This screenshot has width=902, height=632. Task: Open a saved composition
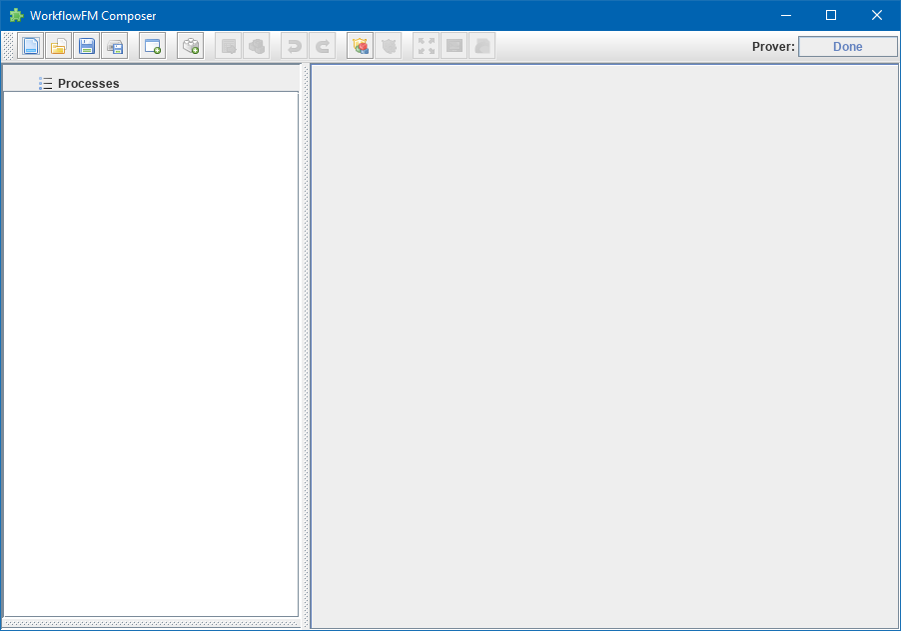58,45
